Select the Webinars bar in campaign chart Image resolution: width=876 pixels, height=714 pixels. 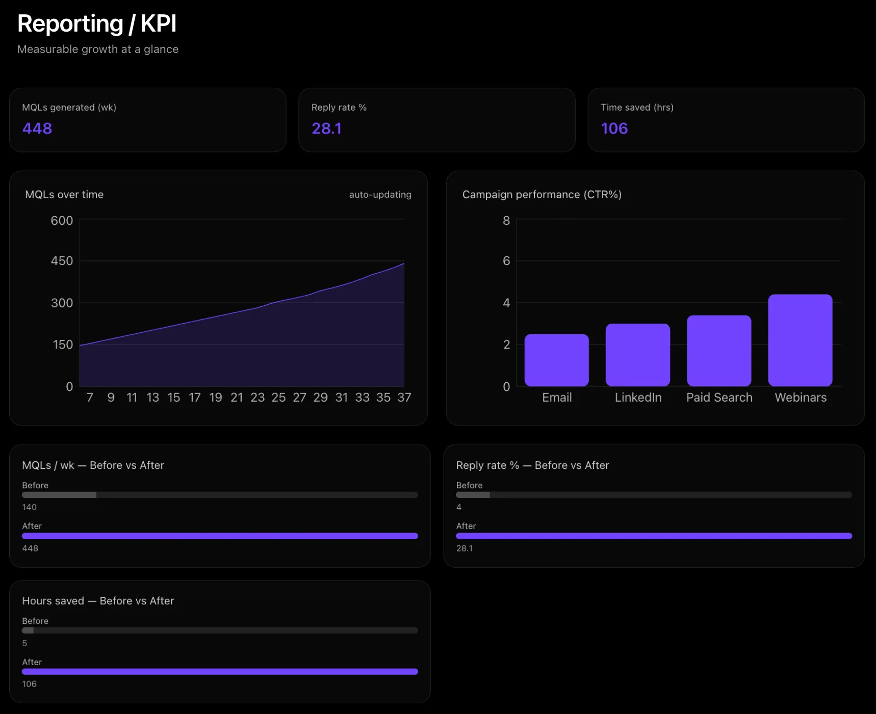tap(800, 340)
